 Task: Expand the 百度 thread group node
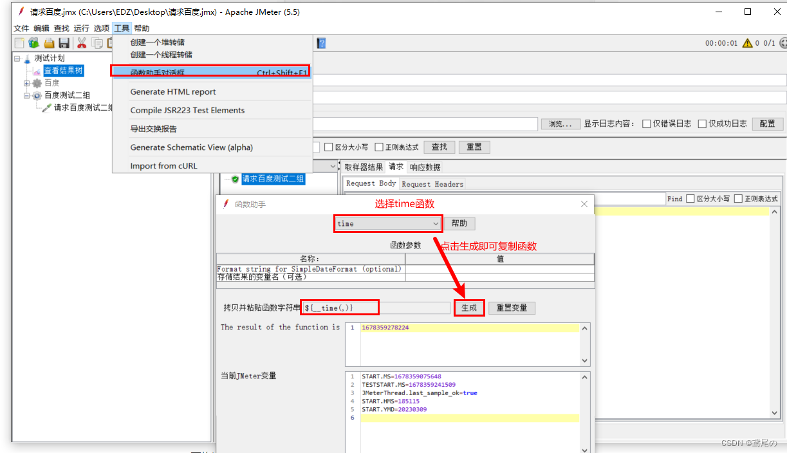(x=27, y=83)
